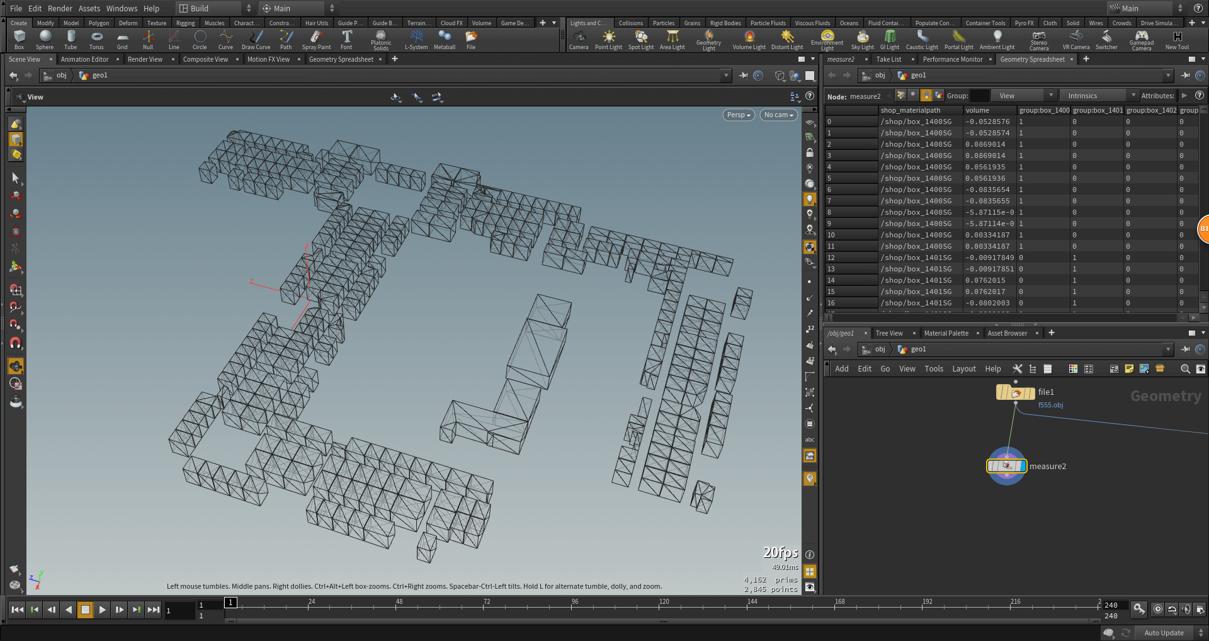Click the Group input field
The height and width of the screenshot is (641, 1209).
[x=979, y=96]
